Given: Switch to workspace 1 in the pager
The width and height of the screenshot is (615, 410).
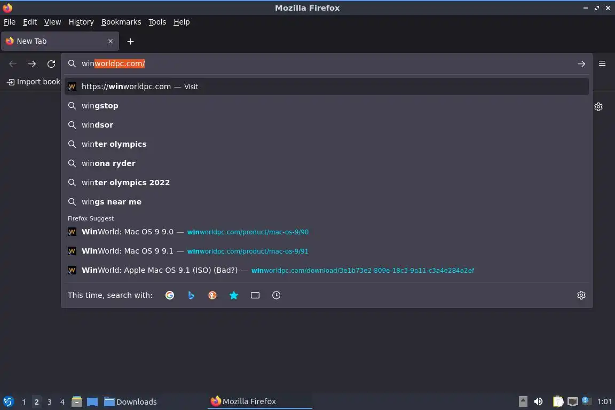Looking at the screenshot, I should click(24, 402).
